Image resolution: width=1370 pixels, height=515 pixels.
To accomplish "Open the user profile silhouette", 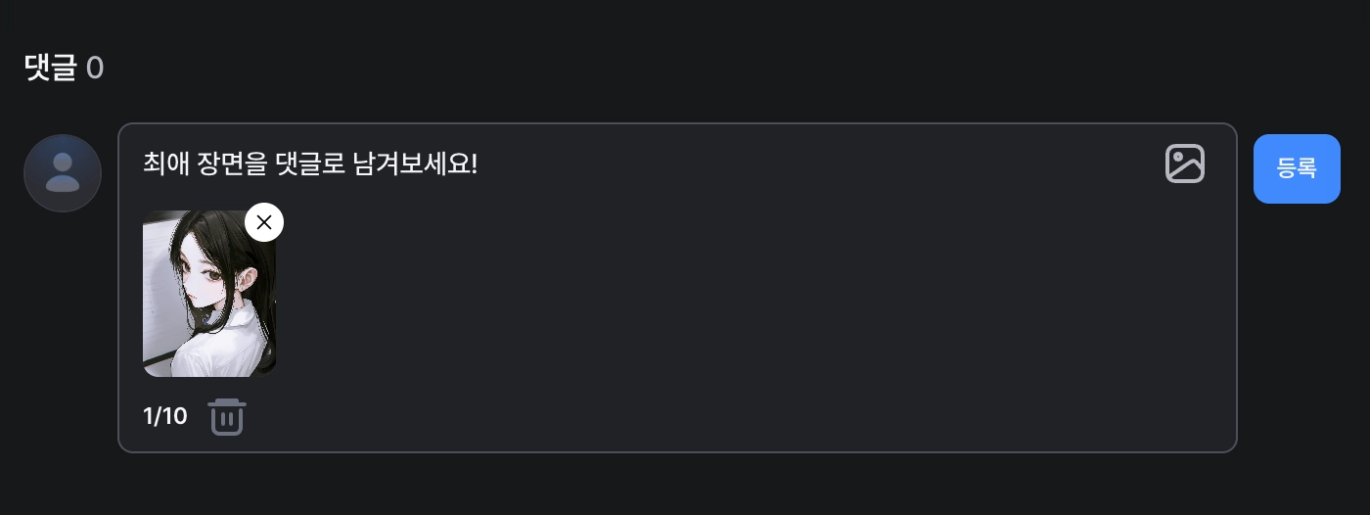I will point(63,173).
